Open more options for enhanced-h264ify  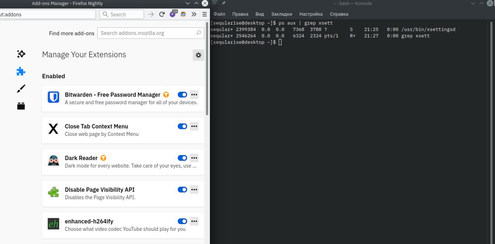[x=194, y=221]
